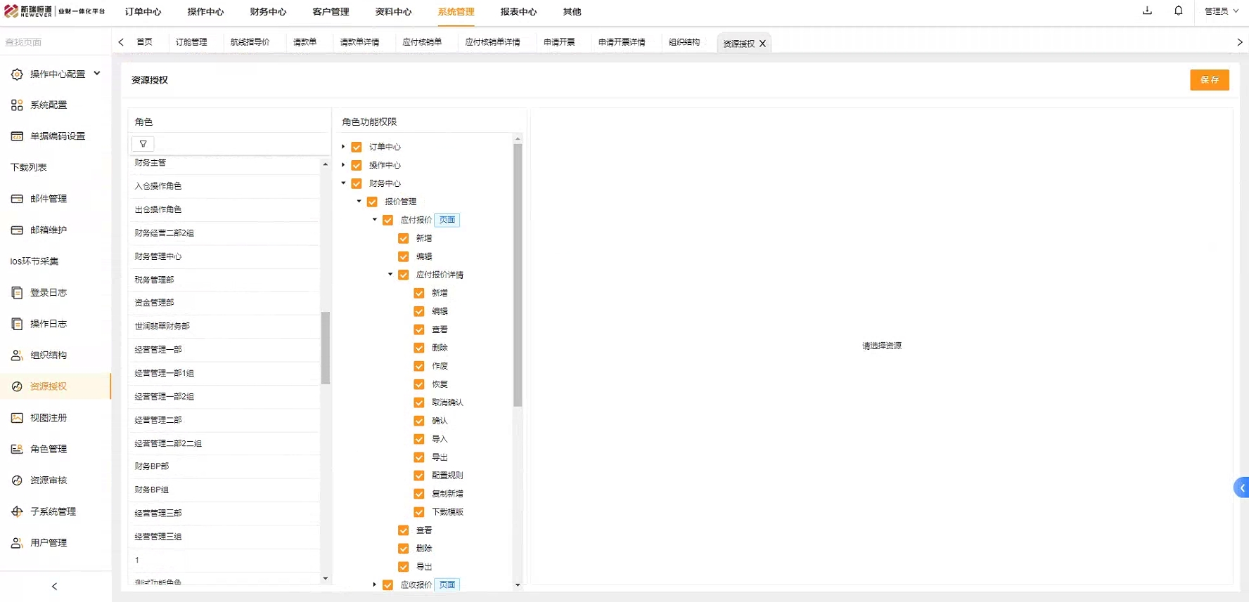Collapse the 财务中心 tree node
The height and width of the screenshot is (602, 1249).
pos(343,183)
